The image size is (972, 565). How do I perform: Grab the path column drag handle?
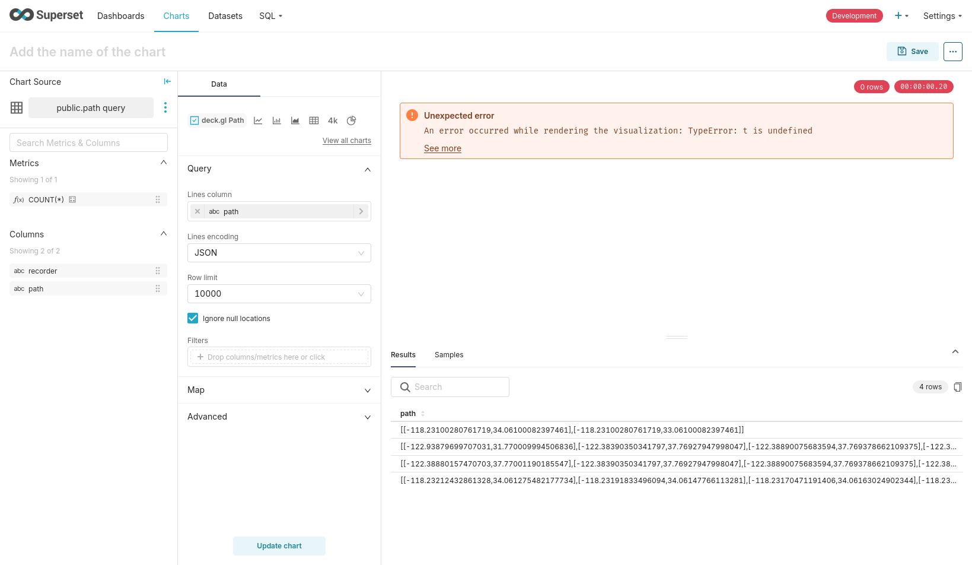click(x=158, y=288)
